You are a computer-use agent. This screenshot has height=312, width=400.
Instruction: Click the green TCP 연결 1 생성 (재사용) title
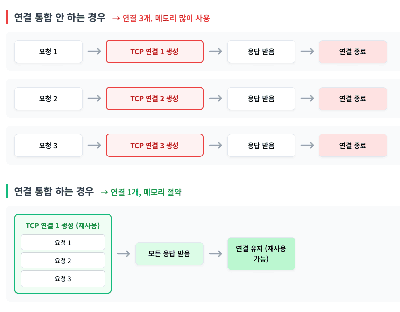point(63,225)
